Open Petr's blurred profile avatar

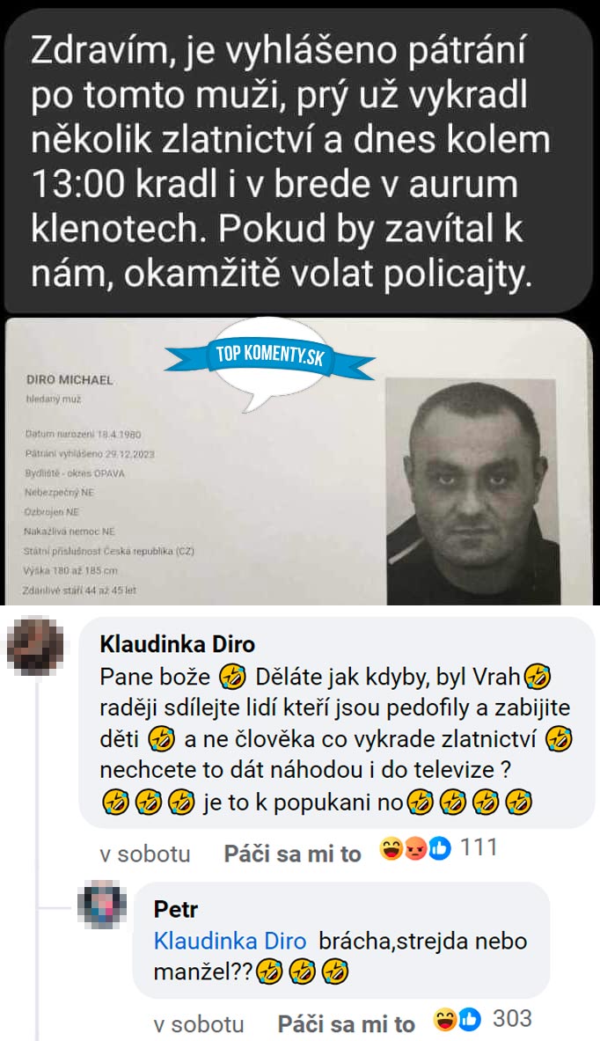(101, 905)
